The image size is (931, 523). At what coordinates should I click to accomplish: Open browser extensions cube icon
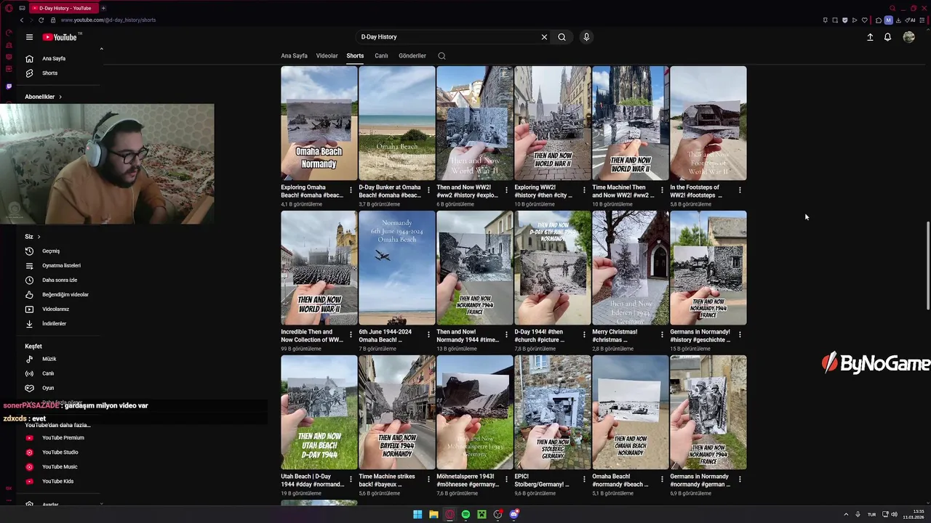879,20
